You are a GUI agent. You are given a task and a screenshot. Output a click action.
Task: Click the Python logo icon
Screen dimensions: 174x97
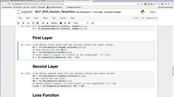click(143, 12)
